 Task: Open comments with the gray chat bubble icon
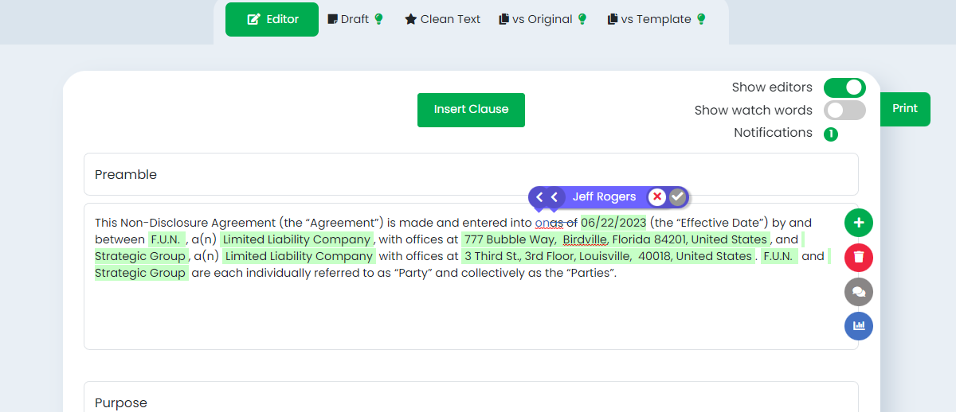point(859,292)
